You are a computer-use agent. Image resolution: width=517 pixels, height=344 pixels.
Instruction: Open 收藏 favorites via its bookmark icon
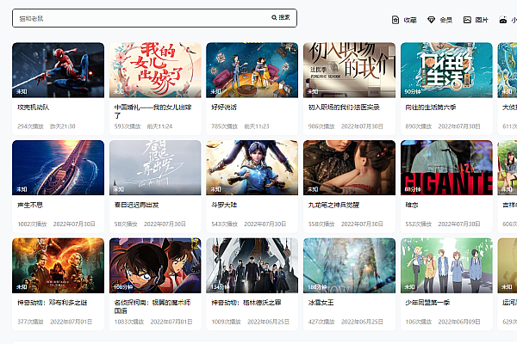coord(396,20)
